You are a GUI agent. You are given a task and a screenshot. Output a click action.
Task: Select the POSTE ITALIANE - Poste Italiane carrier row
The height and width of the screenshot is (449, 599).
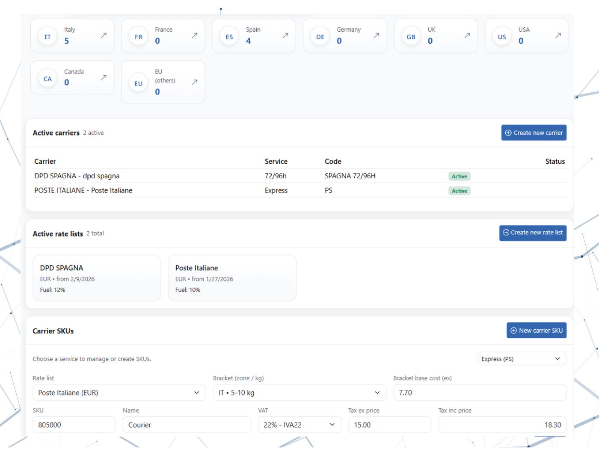point(300,190)
